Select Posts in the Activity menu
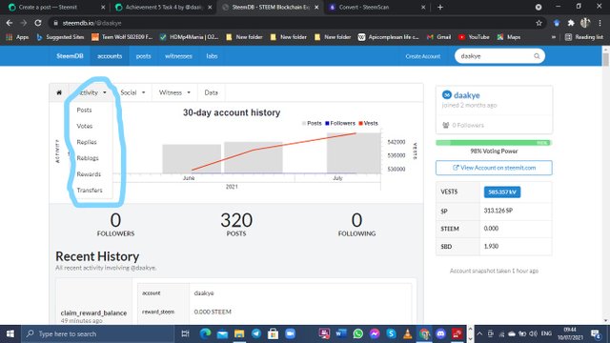 (x=84, y=111)
